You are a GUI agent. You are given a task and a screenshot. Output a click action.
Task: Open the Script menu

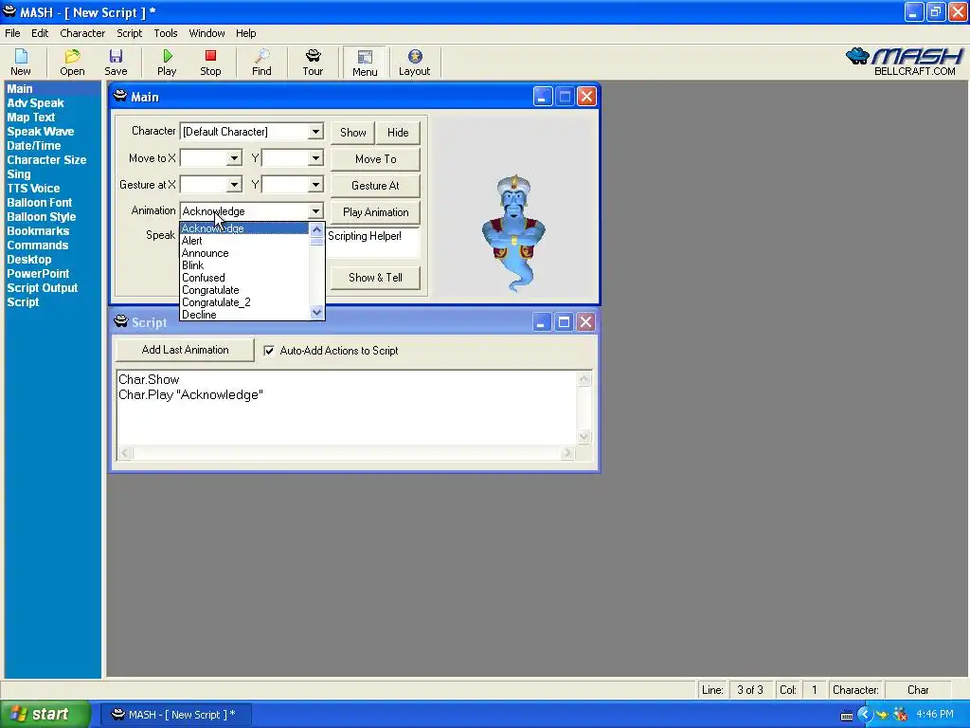pyautogui.click(x=129, y=33)
